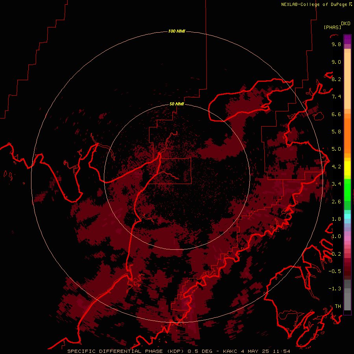
Task: Click the 7.4 color scale value
Action: [x=336, y=97]
